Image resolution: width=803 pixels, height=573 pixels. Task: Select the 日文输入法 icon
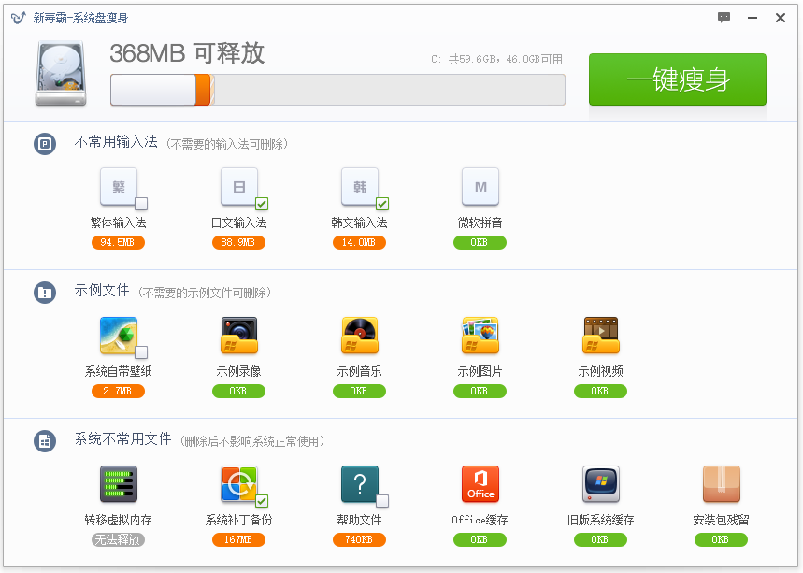coord(239,186)
